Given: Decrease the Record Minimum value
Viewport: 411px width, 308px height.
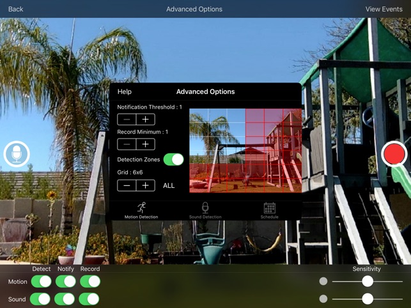Looking at the screenshot, I should point(127,144).
